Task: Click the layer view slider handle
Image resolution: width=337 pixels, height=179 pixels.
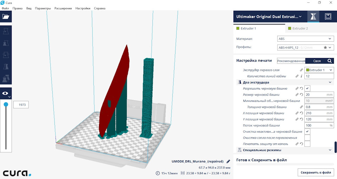Action: [x=6, y=104]
